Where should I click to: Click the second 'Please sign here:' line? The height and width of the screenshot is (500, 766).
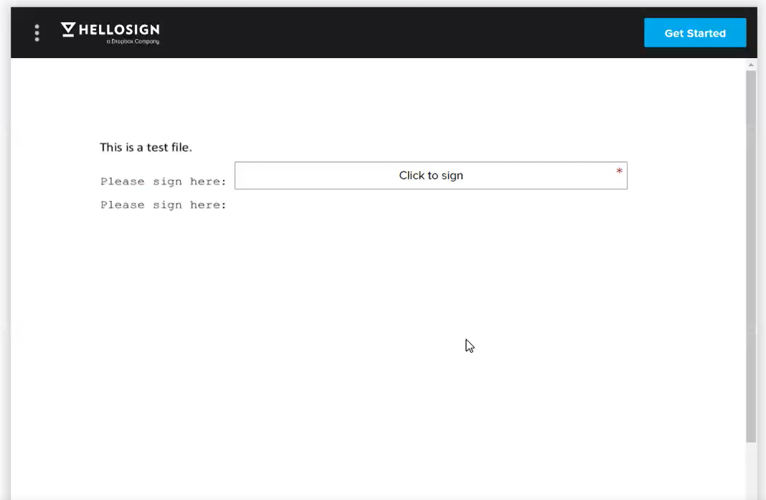[164, 204]
